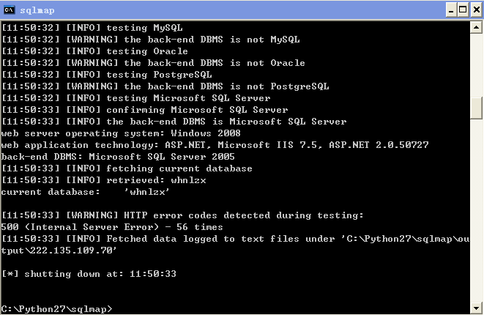
Task: Open the cmd system menu icon
Action: (x=9, y=10)
